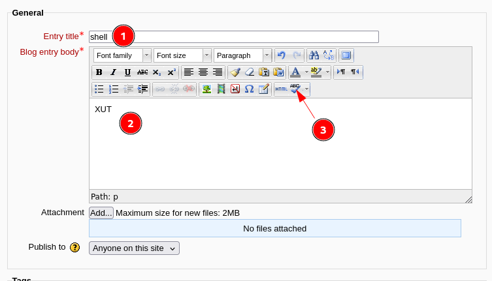
Task: Insert an image
Action: 206,89
